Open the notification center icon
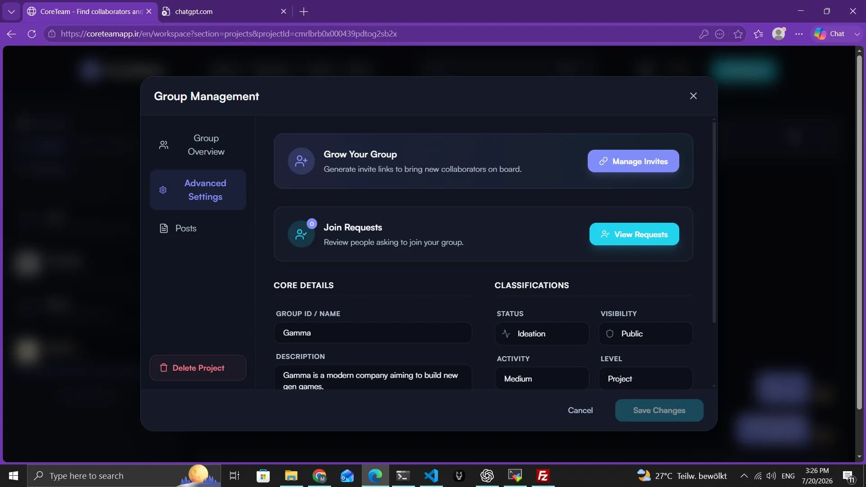Viewport: 866px width, 487px height. click(x=848, y=476)
